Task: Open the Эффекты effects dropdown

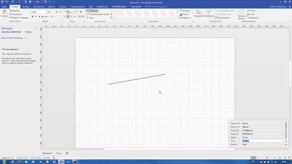Action: [x=186, y=18]
